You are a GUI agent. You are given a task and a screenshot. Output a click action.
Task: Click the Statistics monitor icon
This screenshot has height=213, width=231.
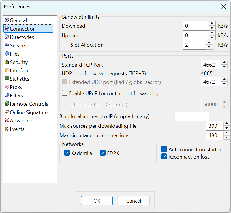point(7,78)
